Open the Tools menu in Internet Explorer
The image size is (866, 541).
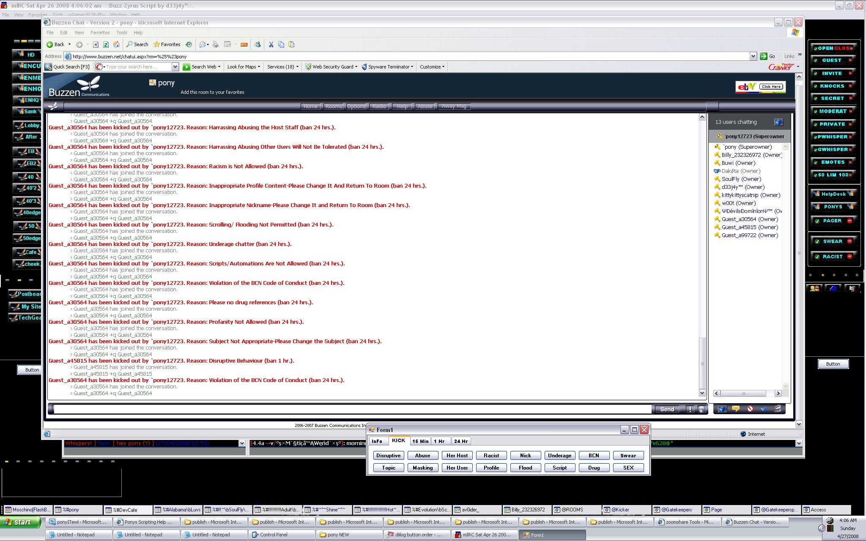tap(122, 33)
